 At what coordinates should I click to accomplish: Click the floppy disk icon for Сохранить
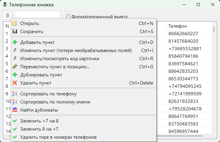click(x=15, y=31)
